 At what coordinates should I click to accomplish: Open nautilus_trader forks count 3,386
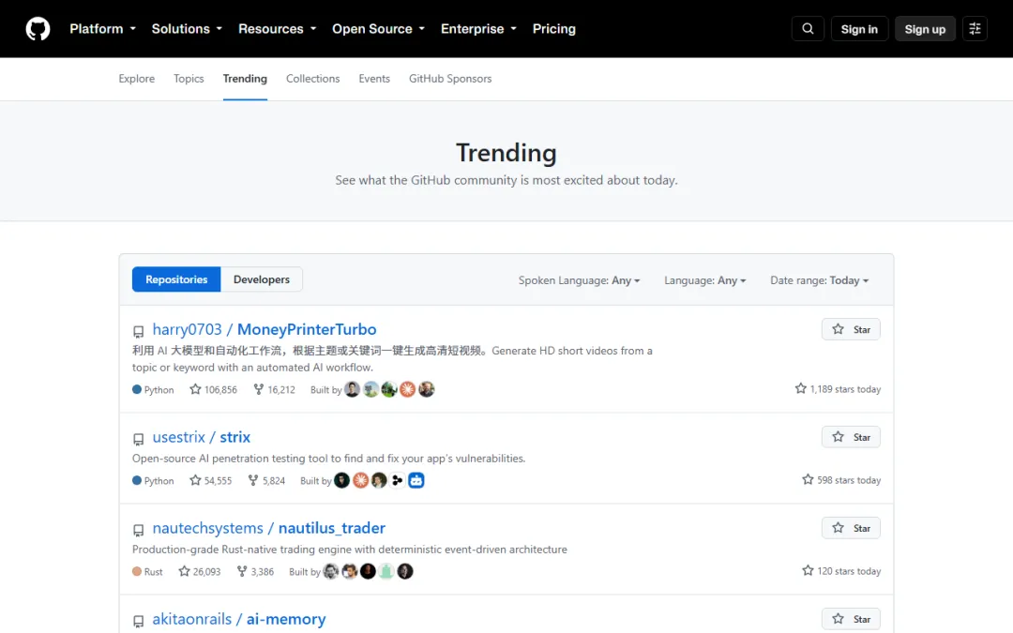255,572
